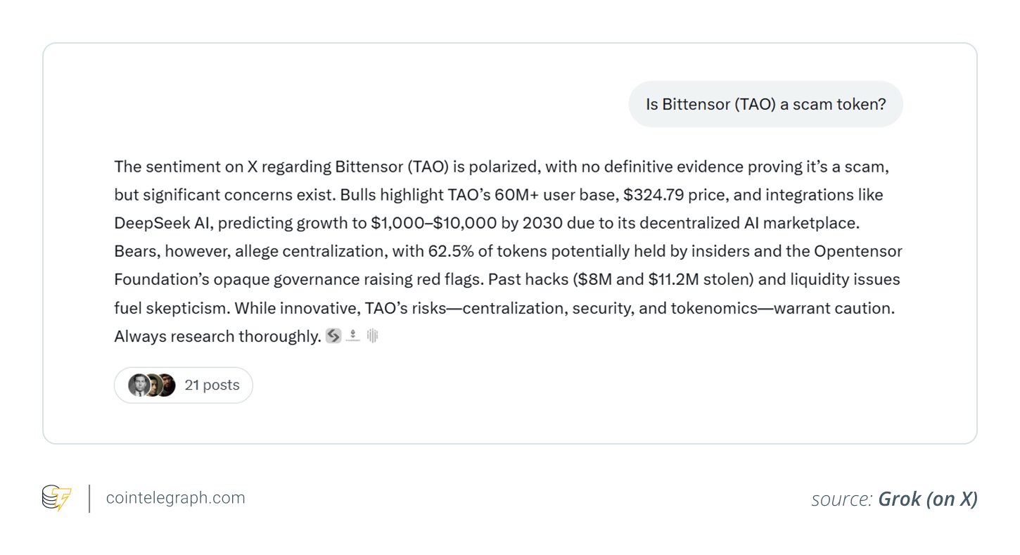Click the grayscale leftmost avatar in posts pill
1020x555 pixels.
click(139, 385)
